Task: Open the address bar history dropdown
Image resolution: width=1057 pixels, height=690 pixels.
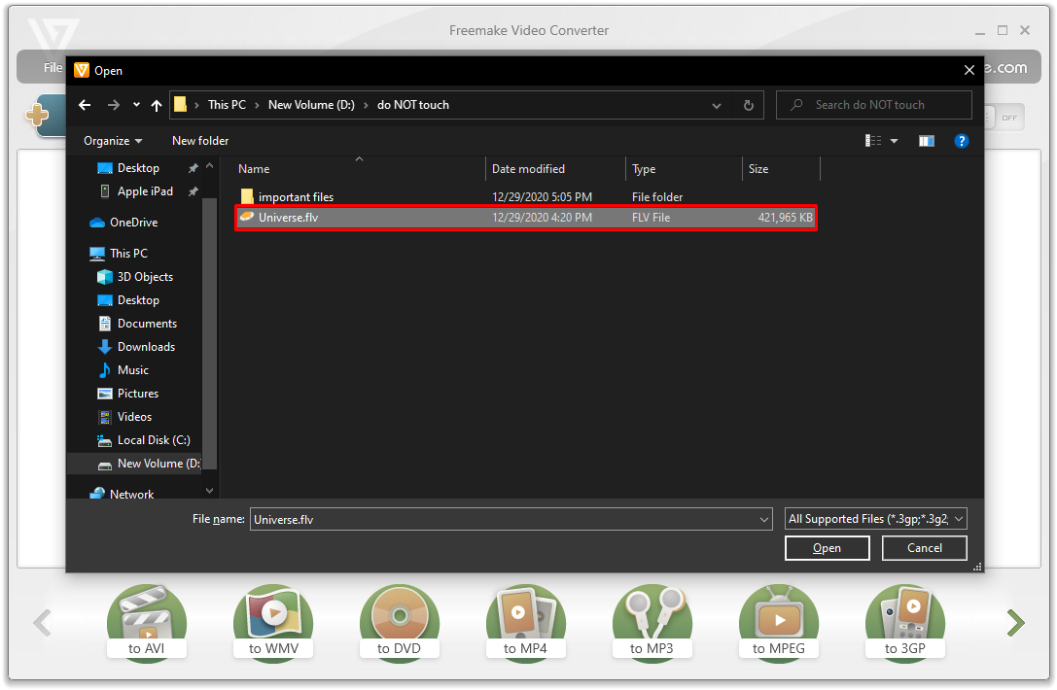Action: (717, 106)
